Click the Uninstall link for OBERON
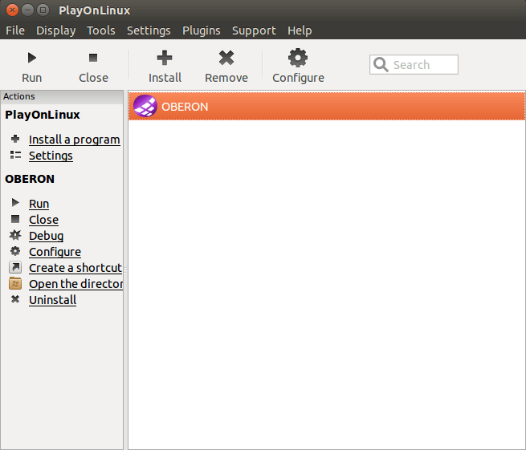This screenshot has width=526, height=450. [52, 300]
